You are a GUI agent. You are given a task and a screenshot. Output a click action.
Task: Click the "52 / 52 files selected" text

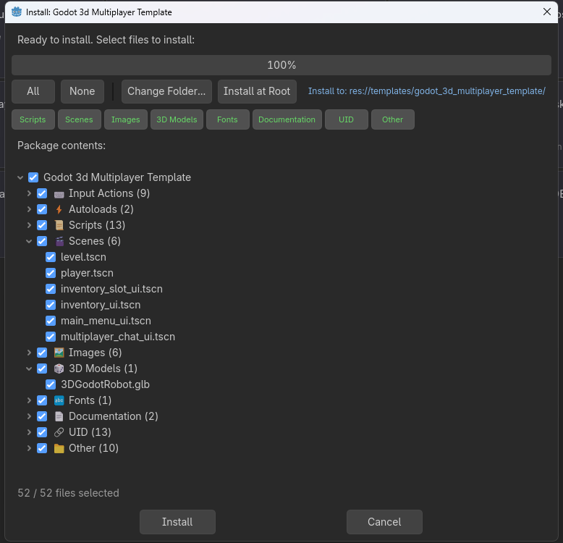[x=68, y=493]
